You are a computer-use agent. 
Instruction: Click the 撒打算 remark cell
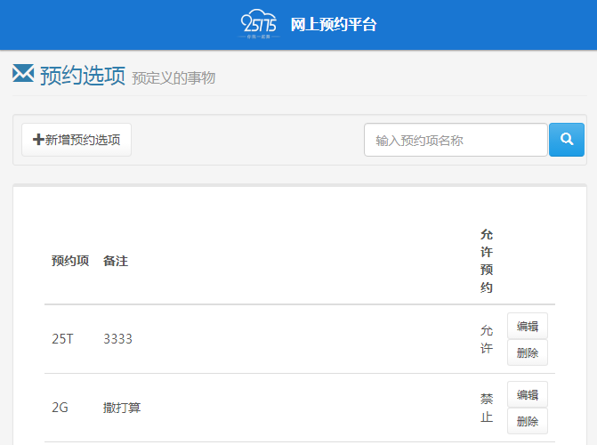point(122,408)
